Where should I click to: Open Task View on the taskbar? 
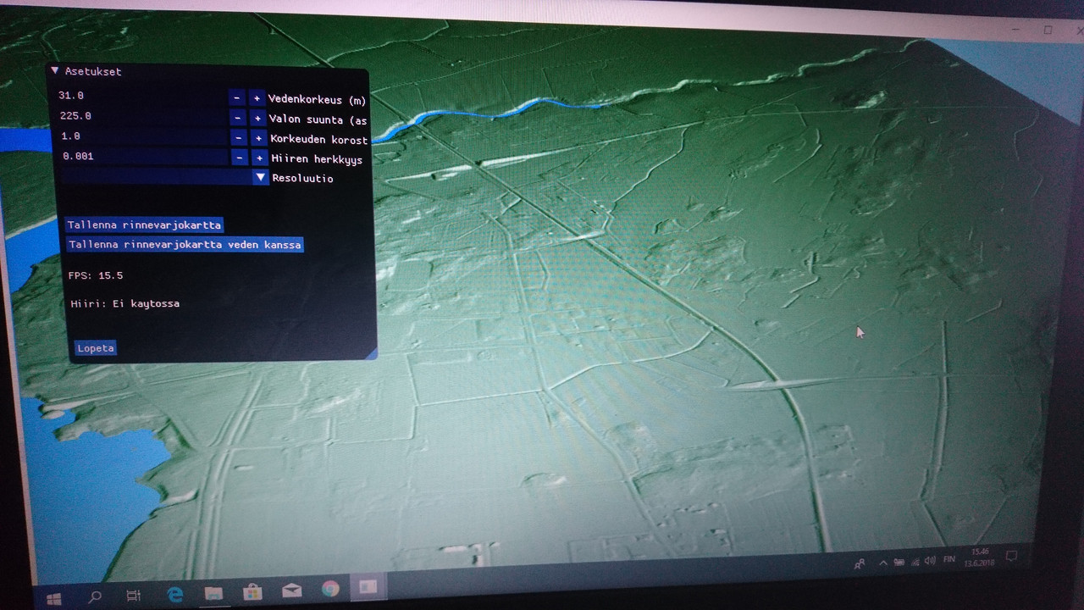[x=134, y=596]
